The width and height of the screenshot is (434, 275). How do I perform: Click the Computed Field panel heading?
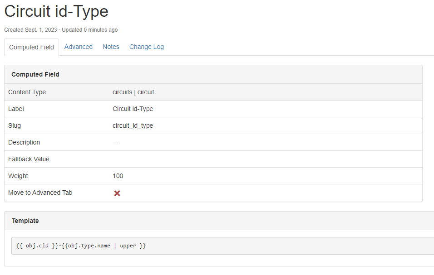tap(35, 74)
